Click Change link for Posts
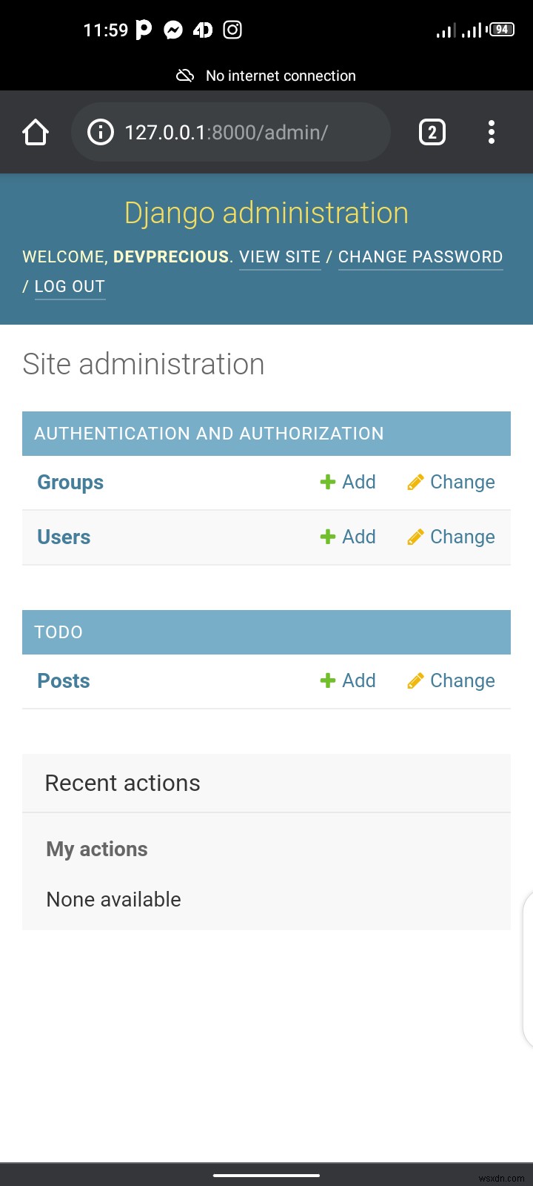The image size is (533, 1186). tap(463, 681)
